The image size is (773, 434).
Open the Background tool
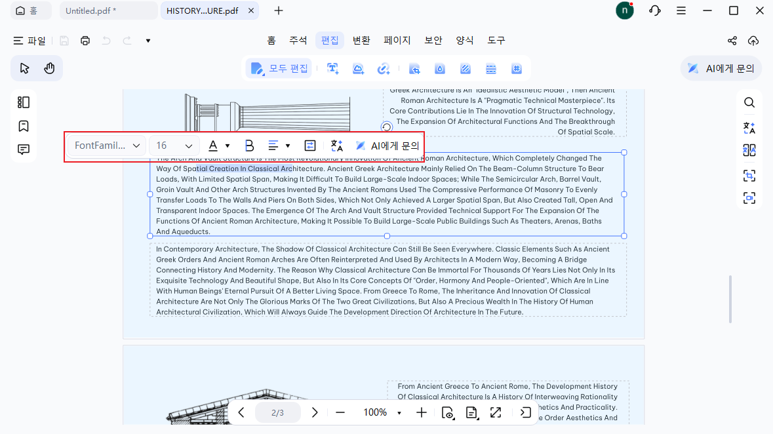(x=466, y=69)
